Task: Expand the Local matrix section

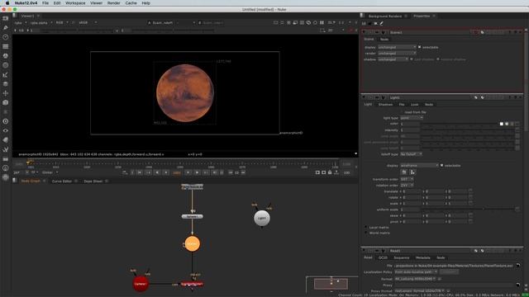Action: click(x=365, y=228)
